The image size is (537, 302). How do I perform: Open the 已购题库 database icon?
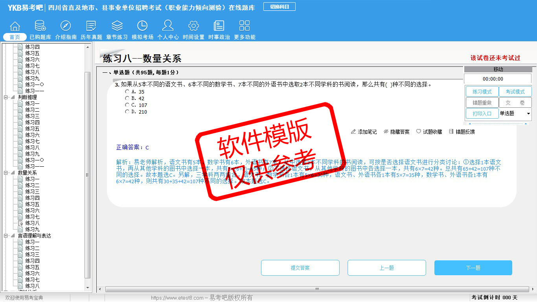pyautogui.click(x=40, y=26)
